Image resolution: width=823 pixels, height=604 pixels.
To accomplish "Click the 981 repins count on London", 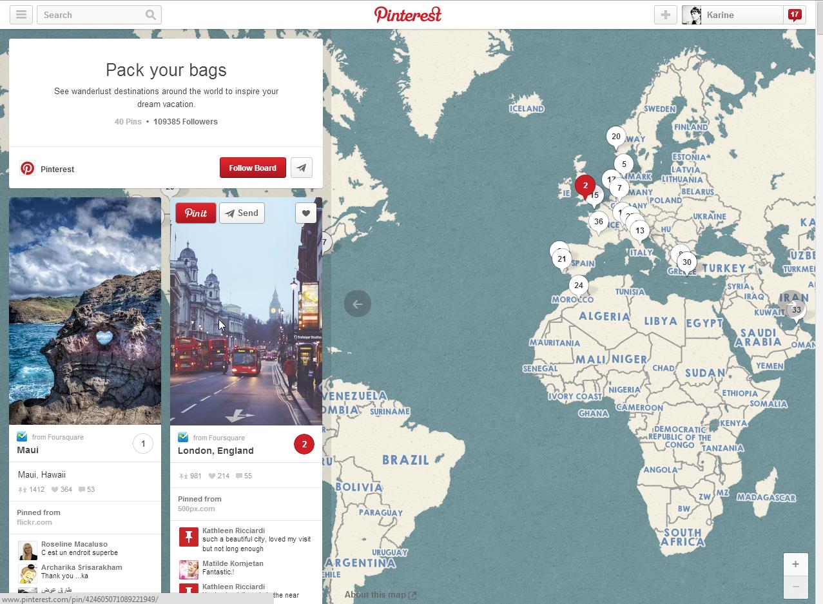I will point(190,476).
